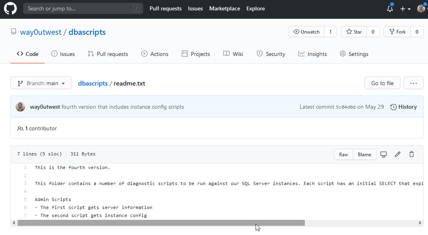This screenshot has height=235, width=428.
Task: Click the Raw button
Action: click(344, 154)
